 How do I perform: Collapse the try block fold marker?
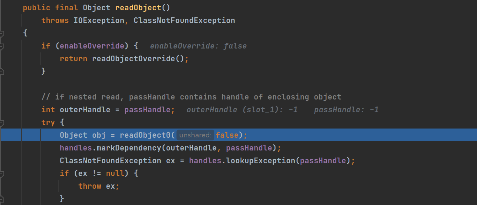(2, 123)
